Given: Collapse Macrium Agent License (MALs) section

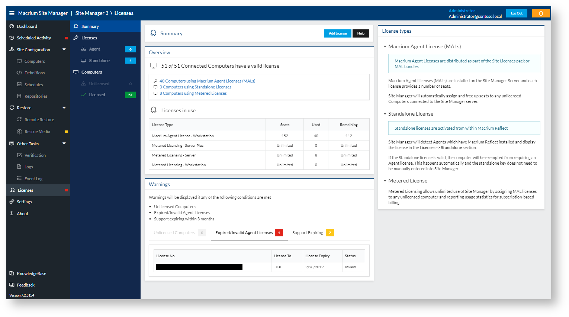Looking at the screenshot, I should (x=385, y=47).
